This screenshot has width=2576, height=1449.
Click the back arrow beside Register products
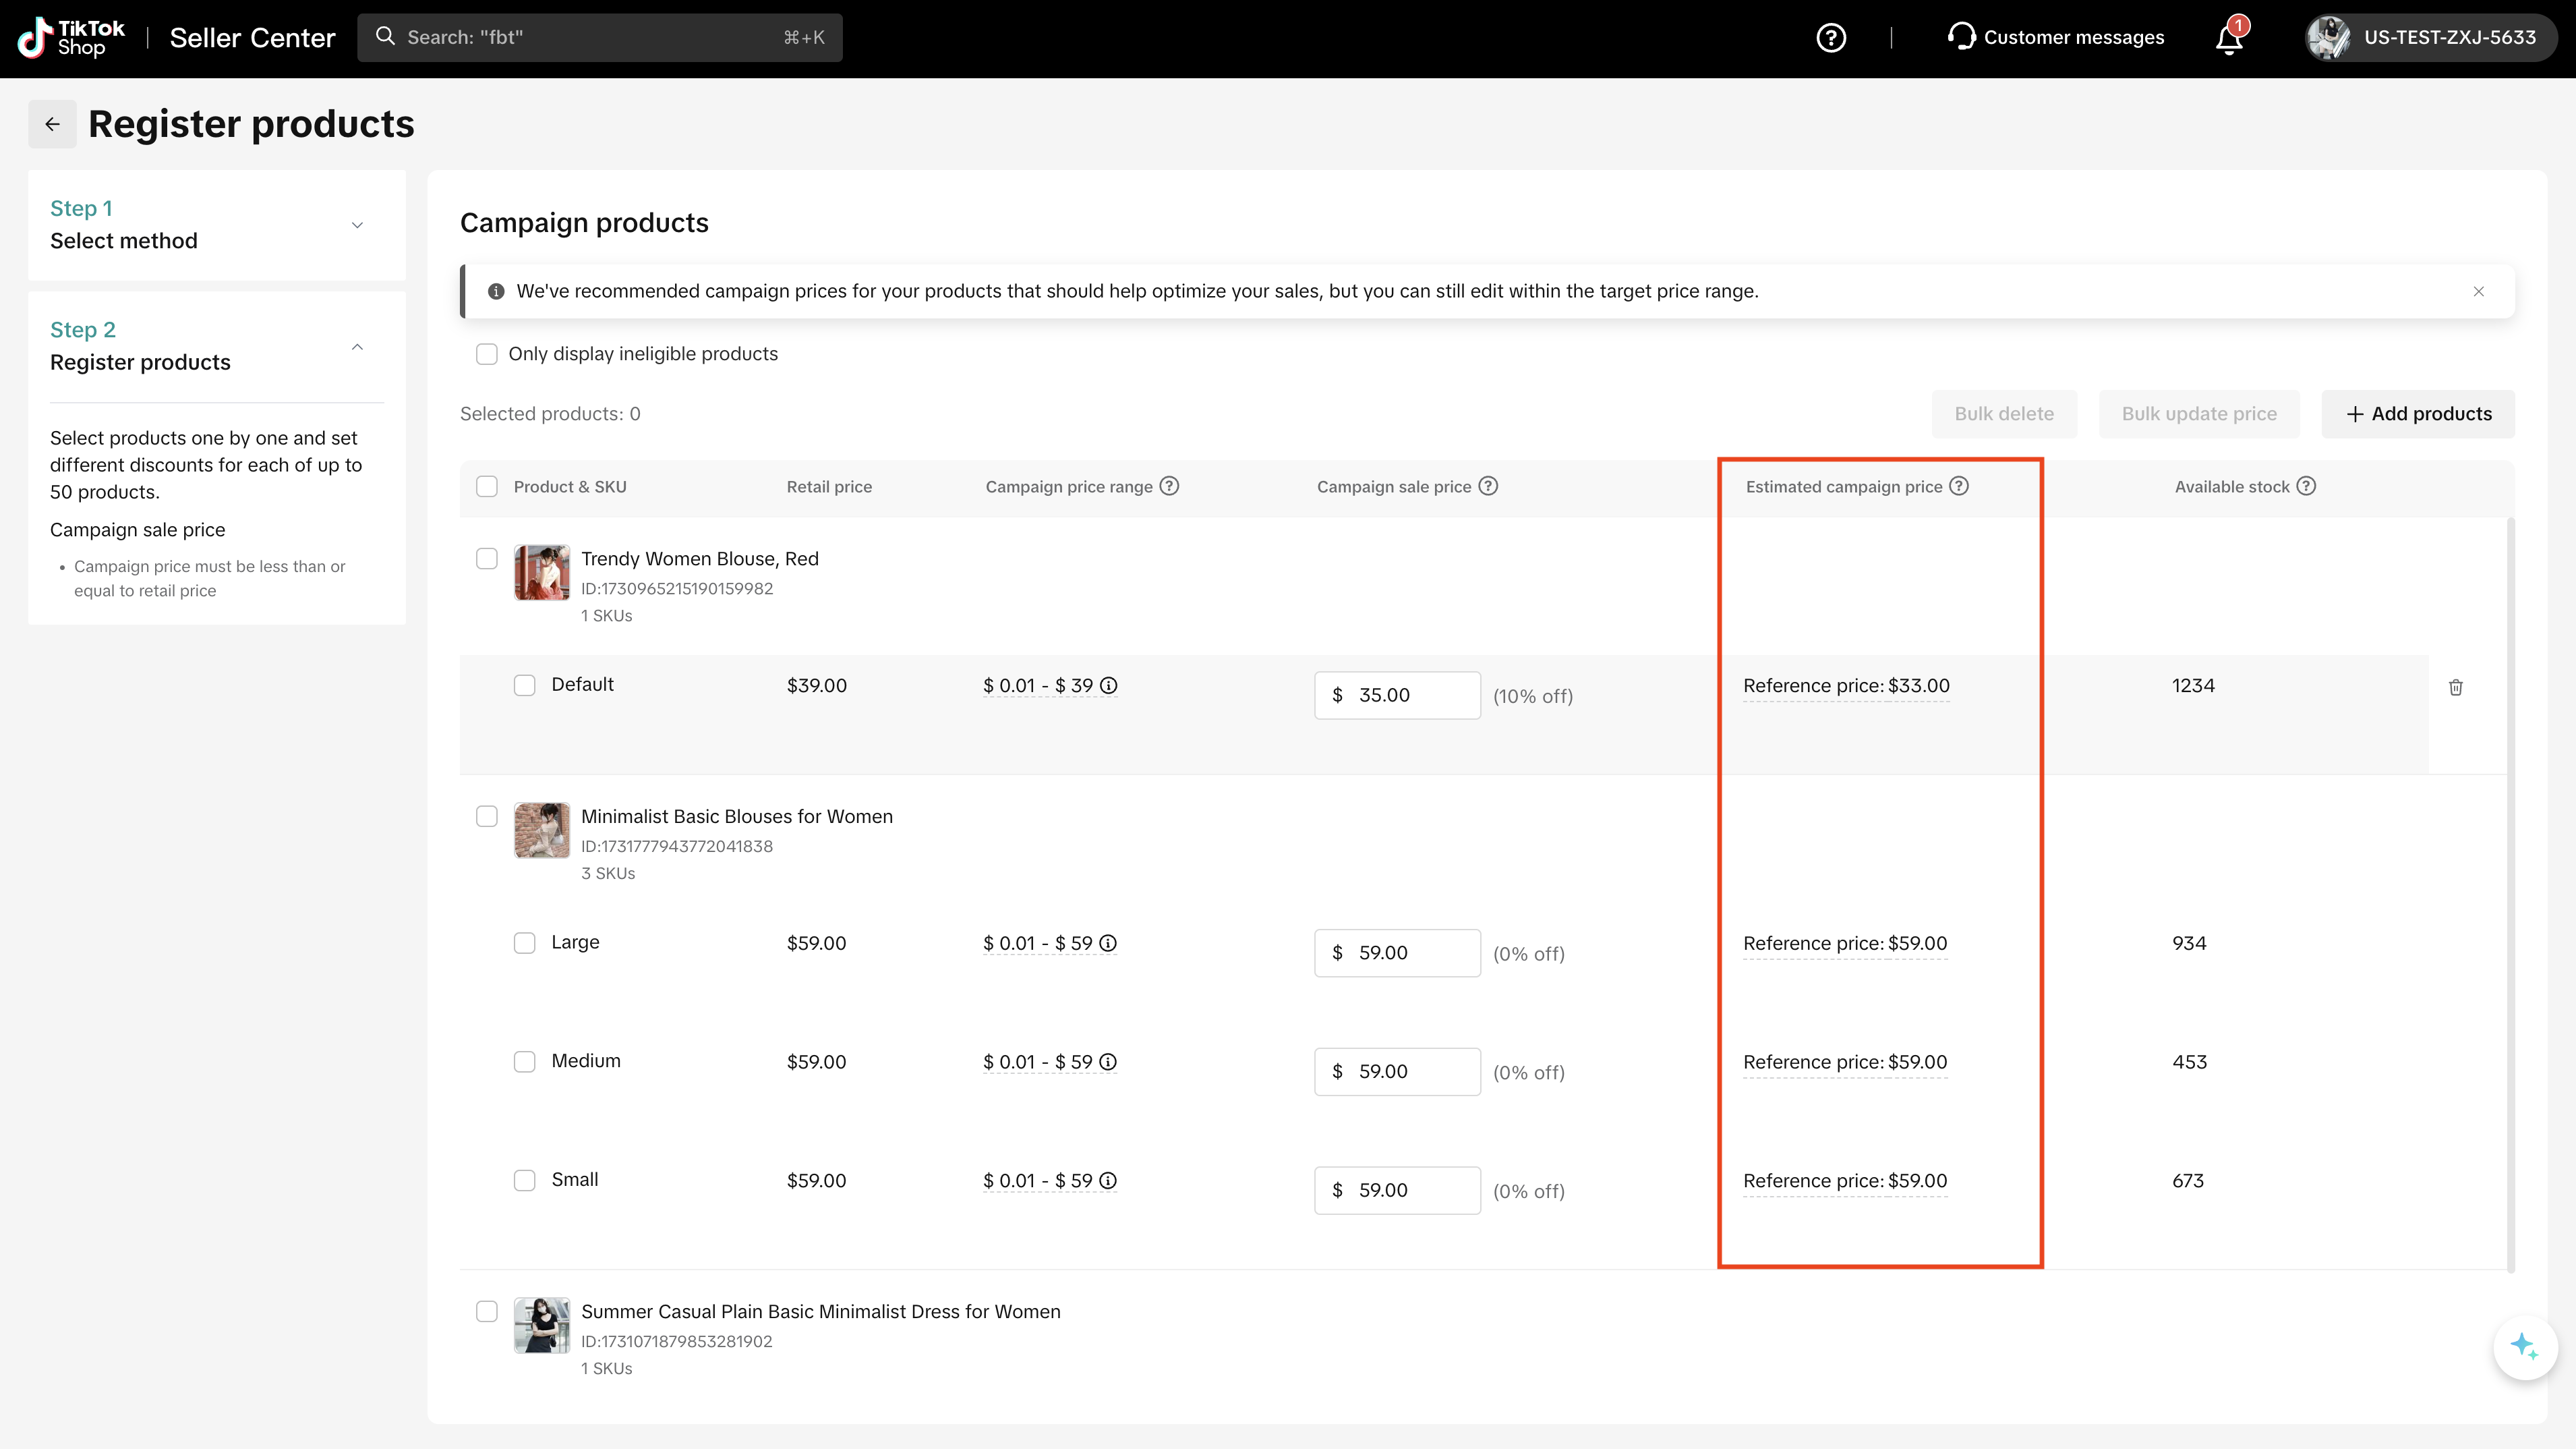pos(52,124)
